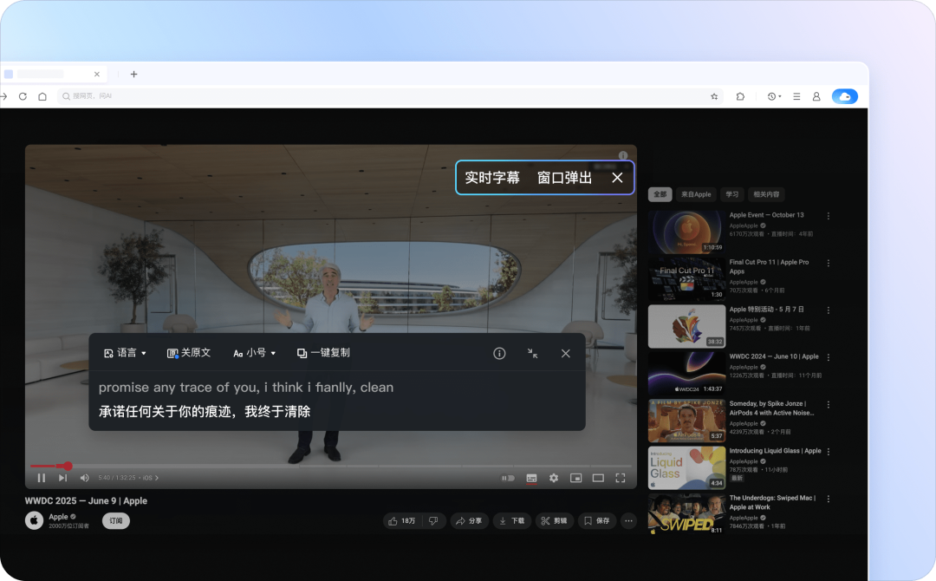Click the 保存 save button

597,520
